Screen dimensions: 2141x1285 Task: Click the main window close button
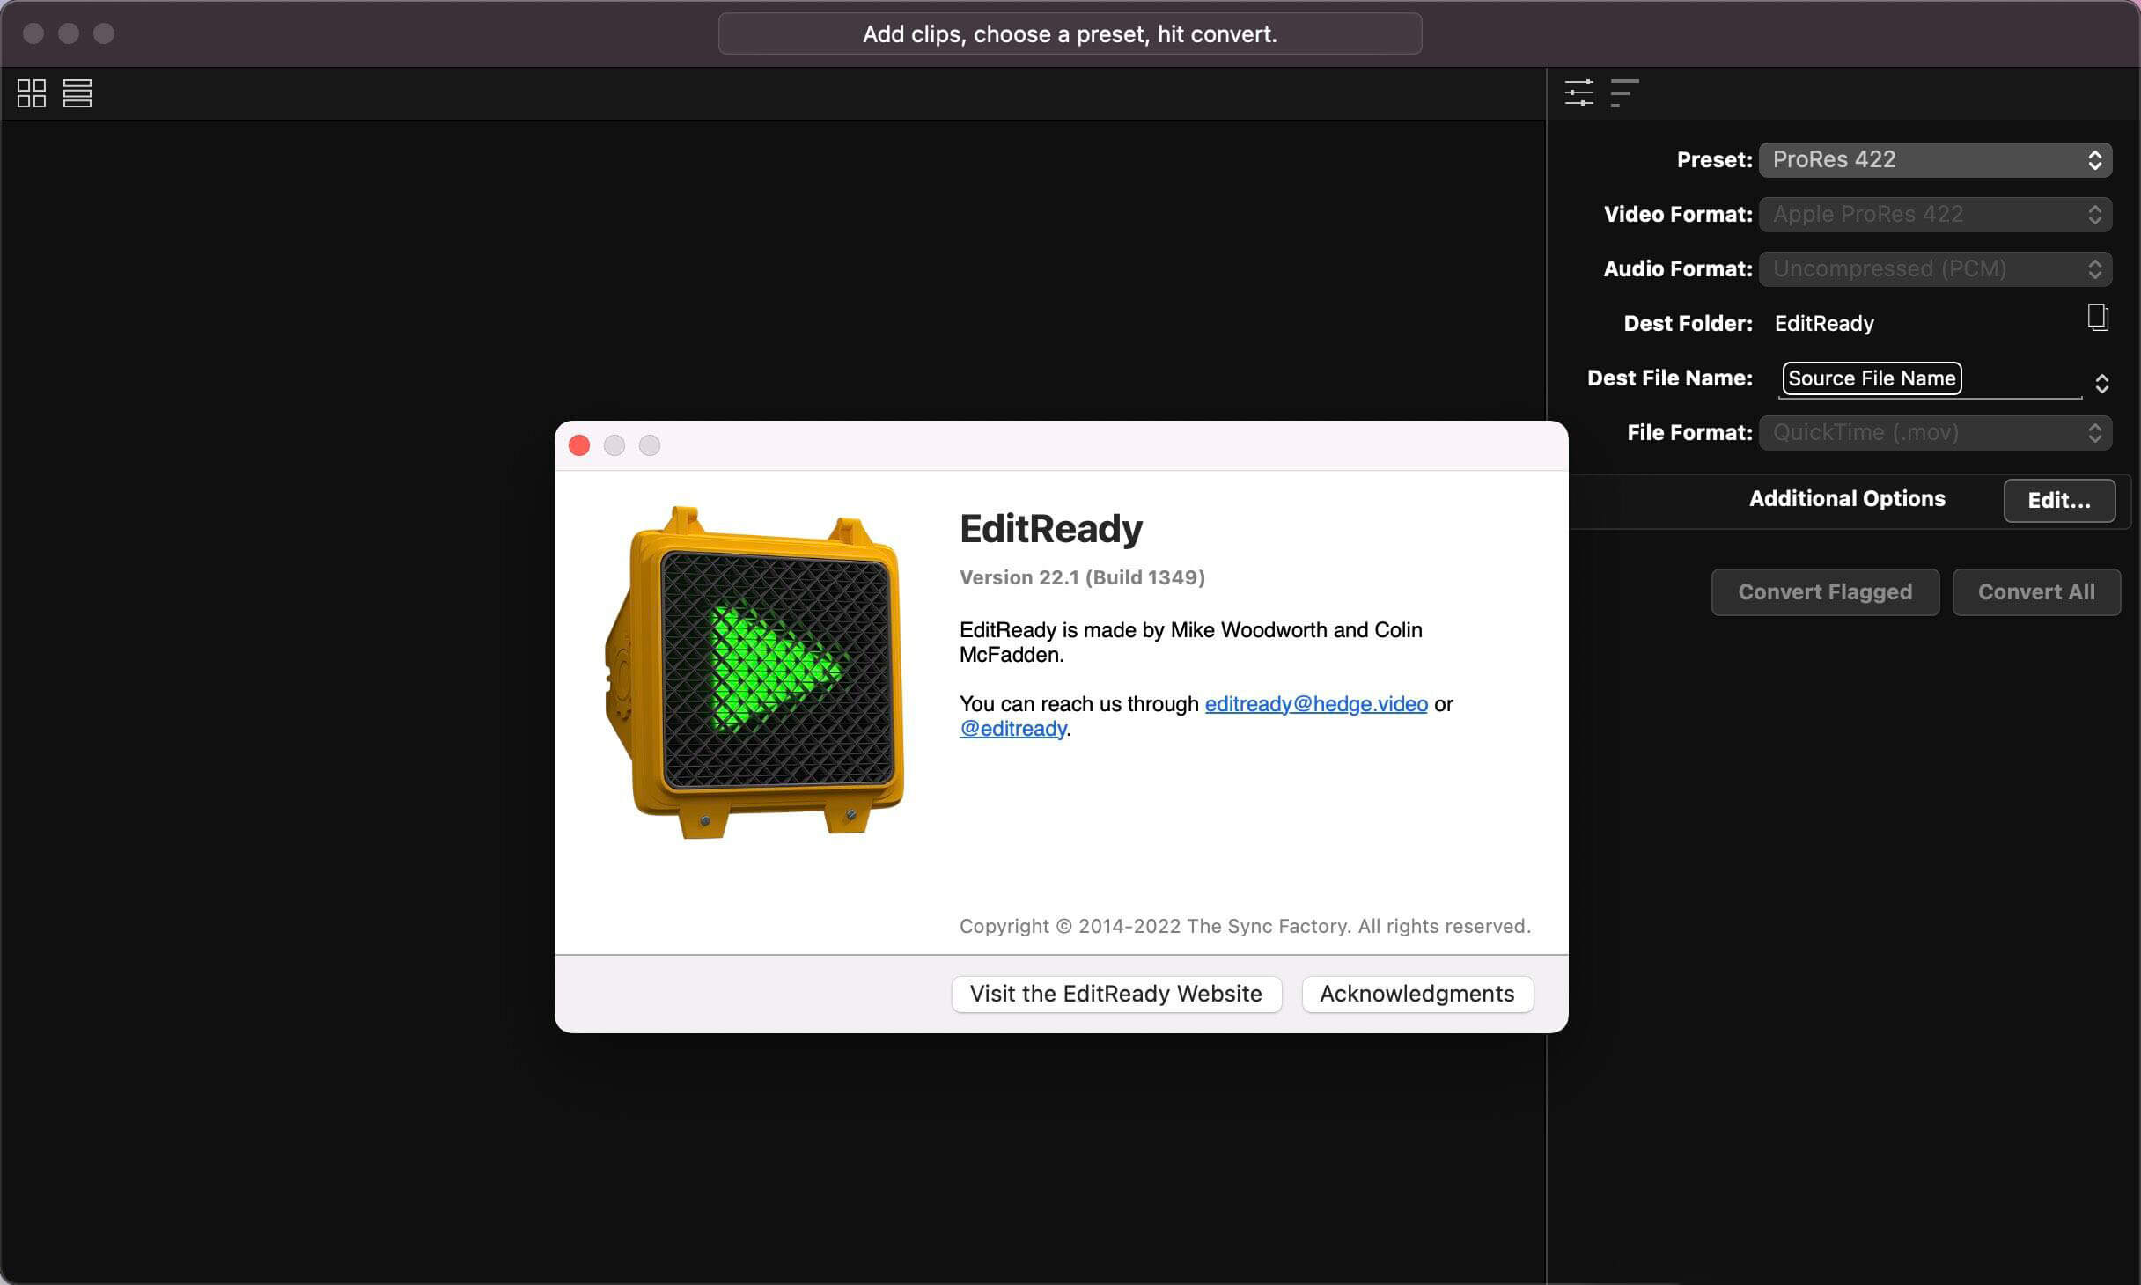tap(33, 33)
